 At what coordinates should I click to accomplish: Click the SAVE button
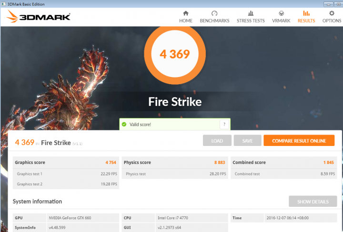[x=247, y=141]
